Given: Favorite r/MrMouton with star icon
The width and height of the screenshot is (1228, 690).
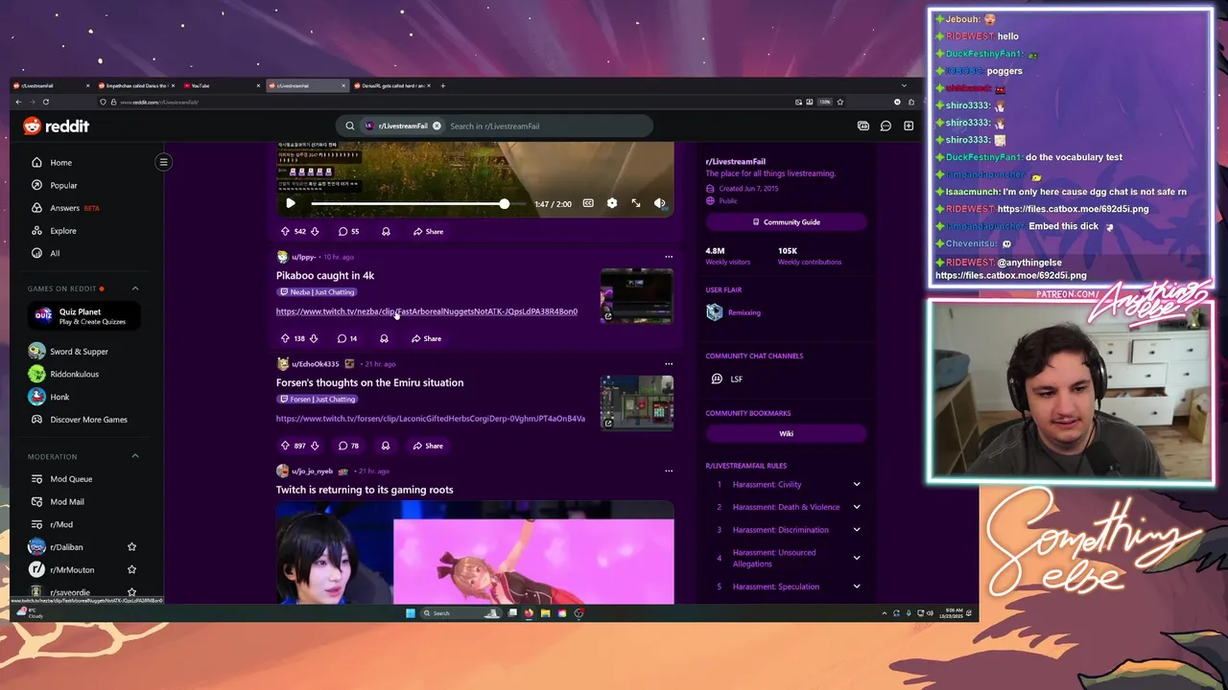Looking at the screenshot, I should (131, 569).
